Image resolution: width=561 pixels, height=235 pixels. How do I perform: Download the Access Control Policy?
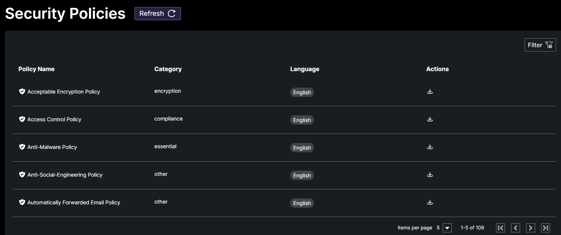430,119
